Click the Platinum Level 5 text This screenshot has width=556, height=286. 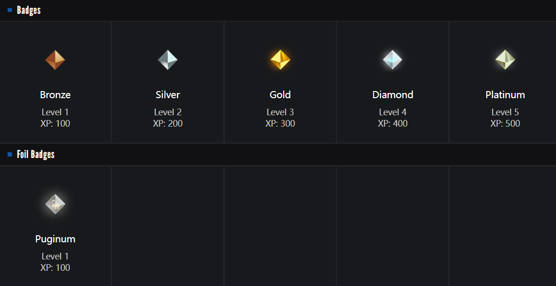click(x=505, y=112)
